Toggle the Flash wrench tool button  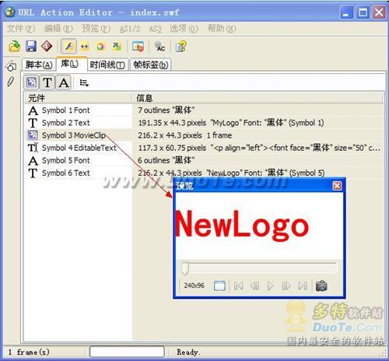pyautogui.click(x=68, y=47)
